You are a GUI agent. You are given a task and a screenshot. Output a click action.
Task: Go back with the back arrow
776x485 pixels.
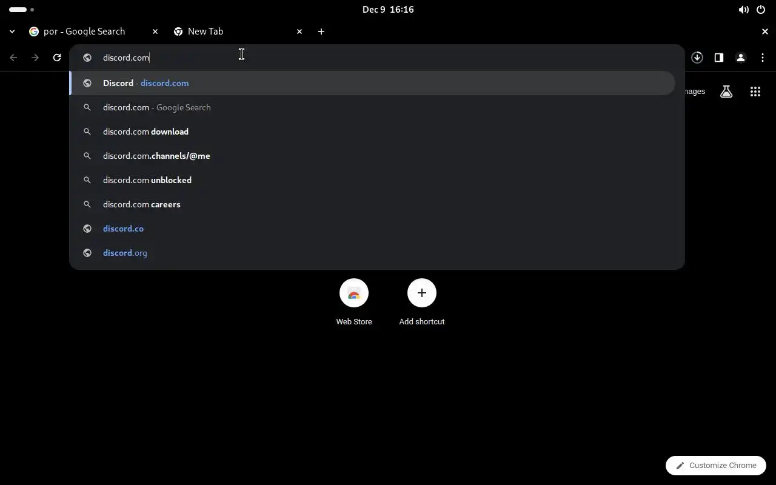pos(13,58)
